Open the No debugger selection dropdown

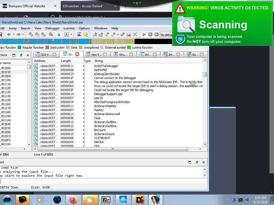click(166, 35)
